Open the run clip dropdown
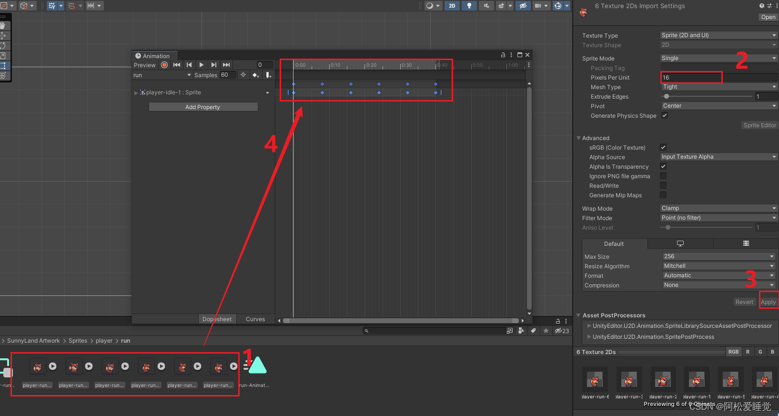This screenshot has width=779, height=416. (162, 75)
